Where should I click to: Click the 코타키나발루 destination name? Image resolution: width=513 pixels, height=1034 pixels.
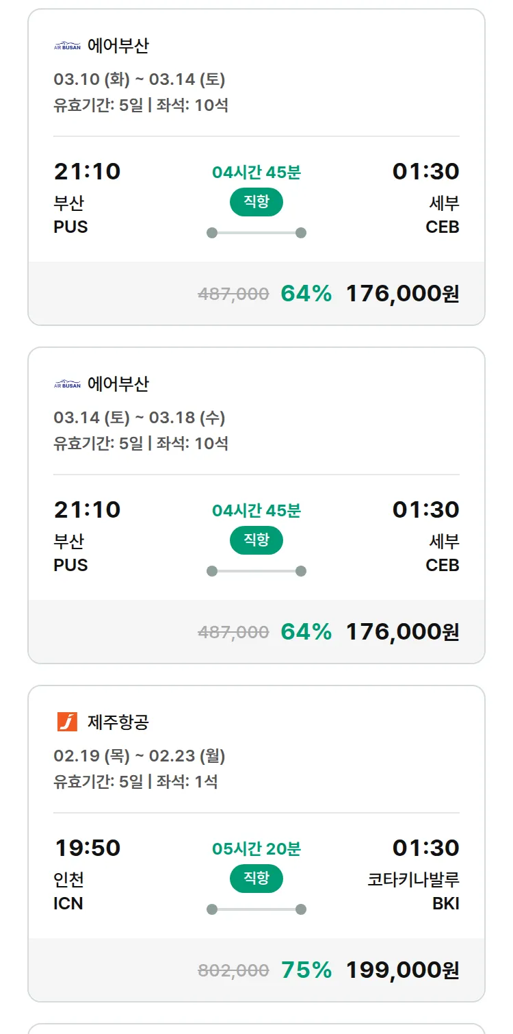pyautogui.click(x=413, y=879)
